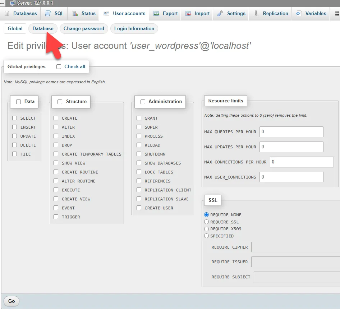
Task: Click the MAX QUERIES PER HOUR field
Action: point(291,132)
